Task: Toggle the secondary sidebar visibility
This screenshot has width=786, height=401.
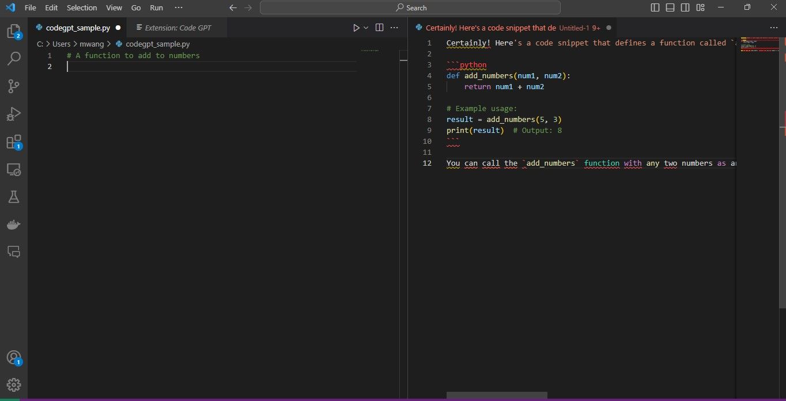Action: click(685, 7)
